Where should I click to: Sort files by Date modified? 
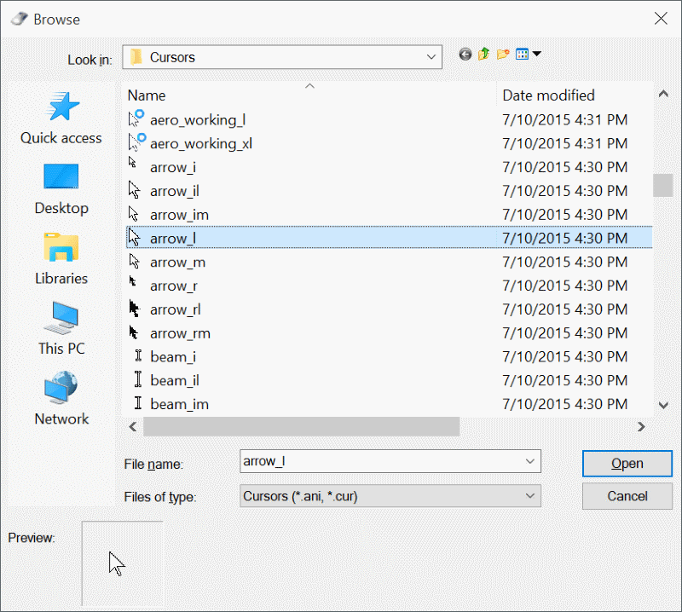click(x=548, y=95)
